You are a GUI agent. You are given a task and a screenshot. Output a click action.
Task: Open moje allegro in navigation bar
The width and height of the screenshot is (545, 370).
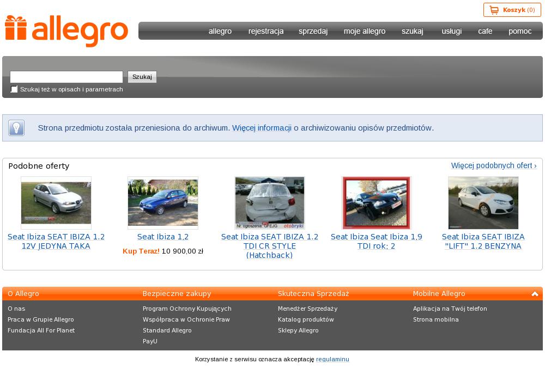tap(365, 31)
